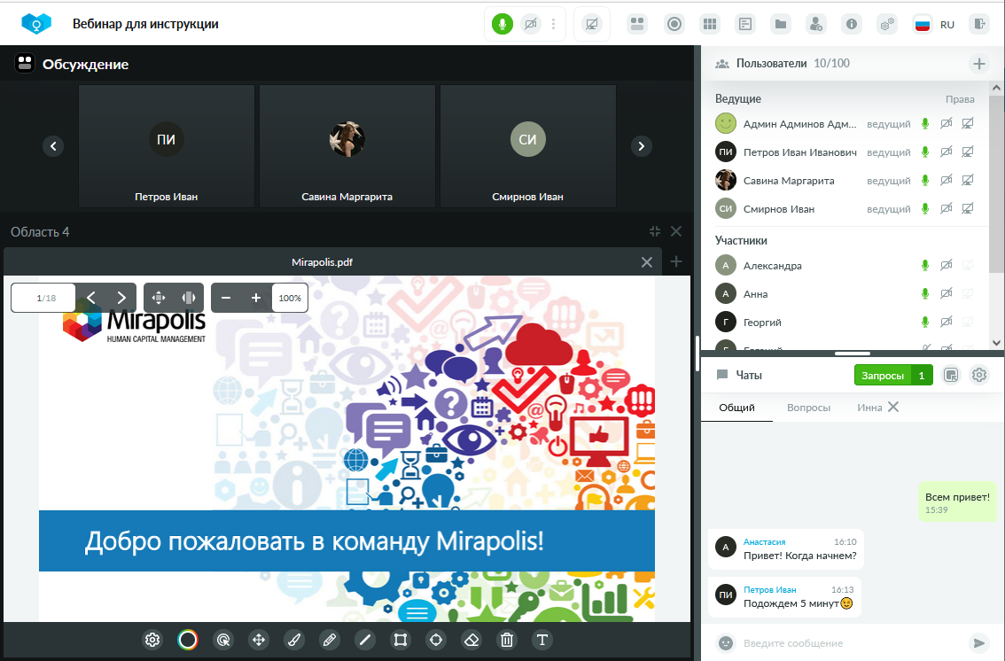Turn on the camera in the top bar
Viewport: 1005px width, 661px height.
click(x=531, y=24)
